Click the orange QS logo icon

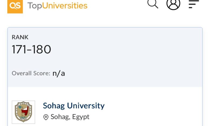coord(15,6)
